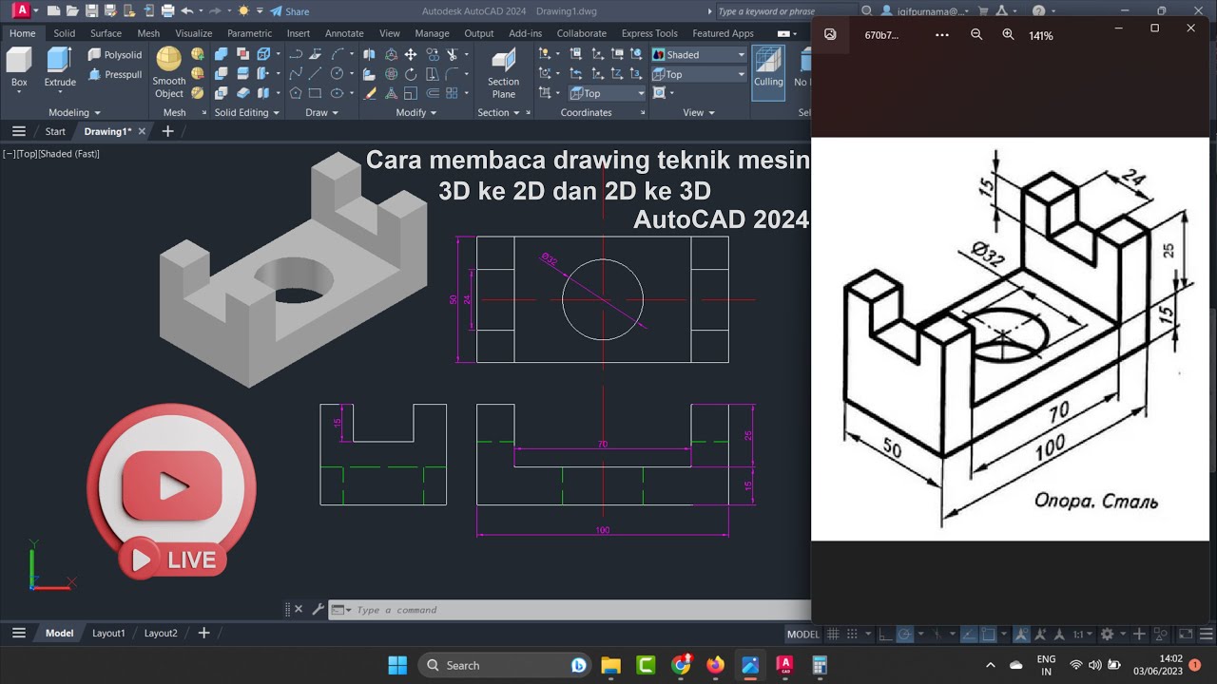
Task: Open the Top view dropdown in View panel
Action: coord(699,74)
